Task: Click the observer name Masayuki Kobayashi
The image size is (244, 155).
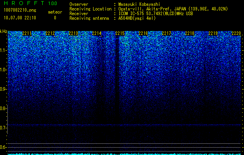Action: pyautogui.click(x=139, y=4)
